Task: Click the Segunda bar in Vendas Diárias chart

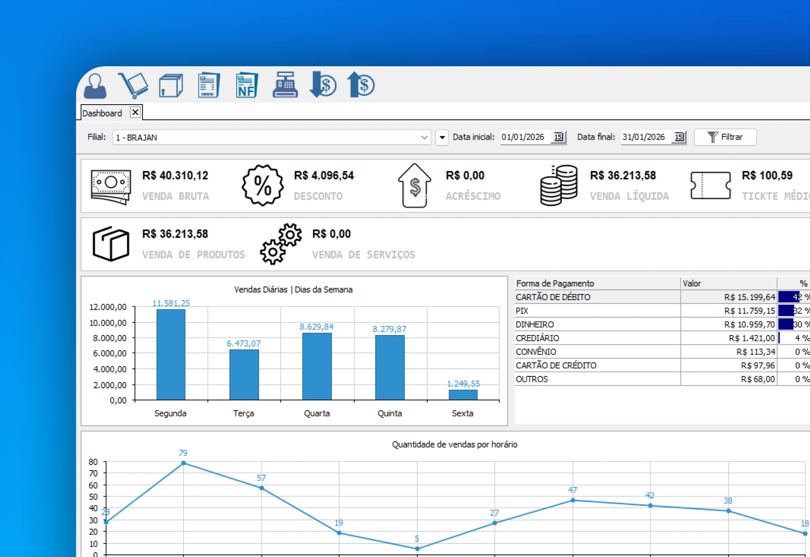Action: 170,354
